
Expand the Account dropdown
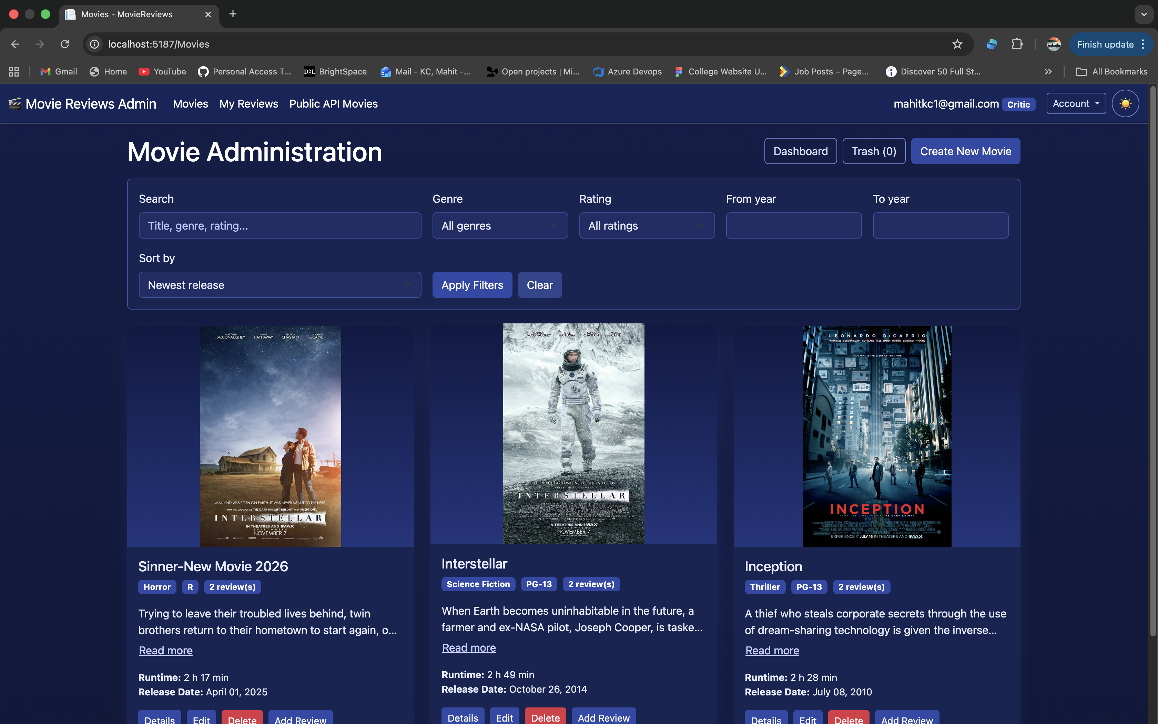(x=1076, y=103)
